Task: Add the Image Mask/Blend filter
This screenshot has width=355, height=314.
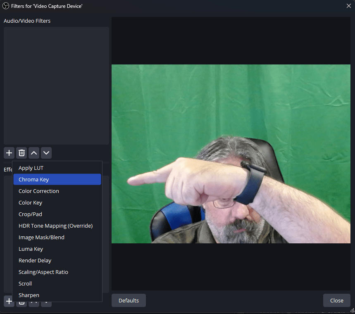Action: pyautogui.click(x=41, y=238)
